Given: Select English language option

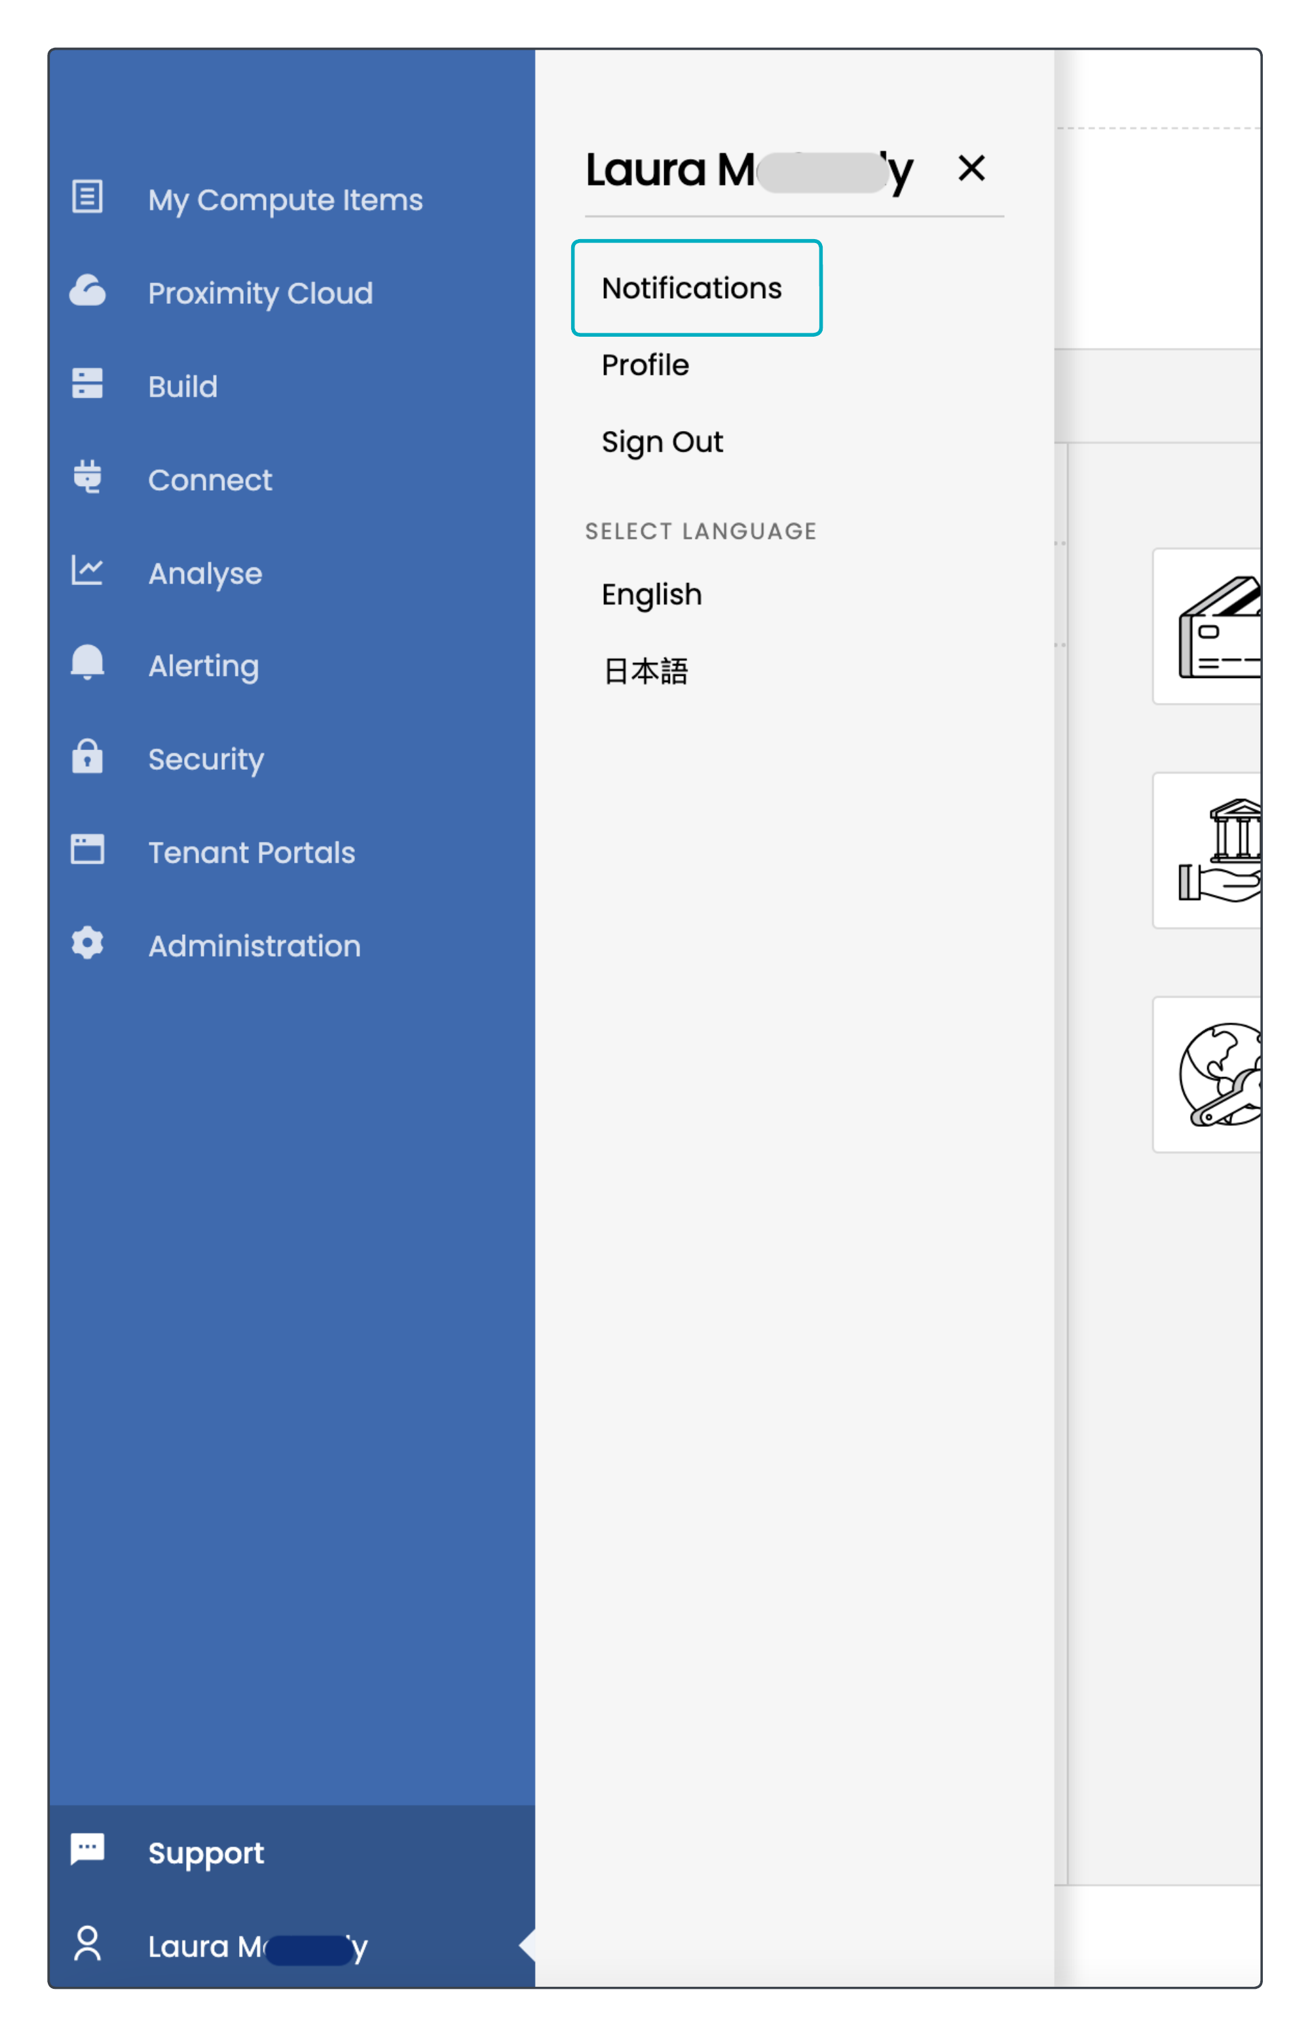Looking at the screenshot, I should click(x=652, y=595).
